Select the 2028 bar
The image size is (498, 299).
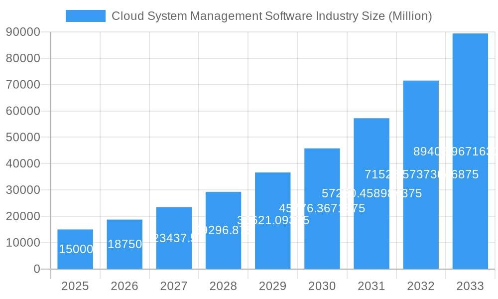click(x=224, y=229)
